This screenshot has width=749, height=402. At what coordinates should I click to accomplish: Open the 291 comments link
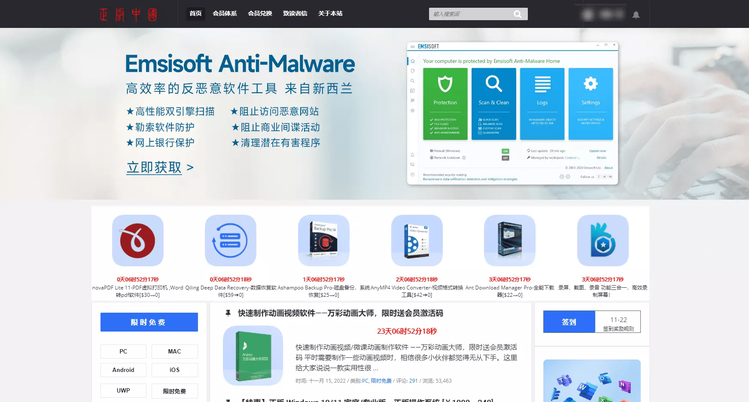(x=413, y=381)
